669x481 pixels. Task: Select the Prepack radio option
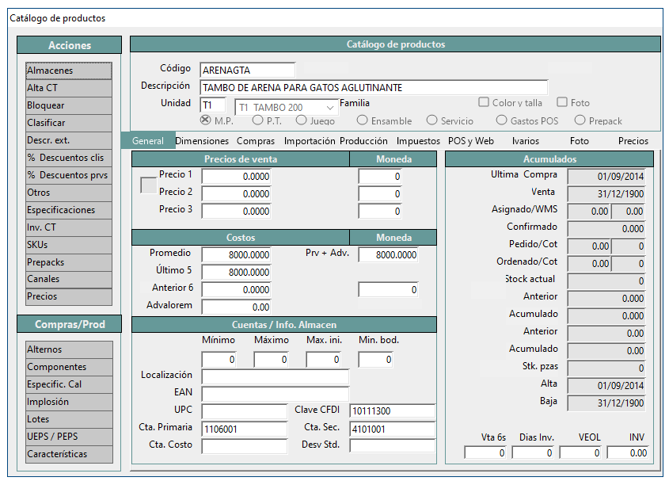point(580,120)
